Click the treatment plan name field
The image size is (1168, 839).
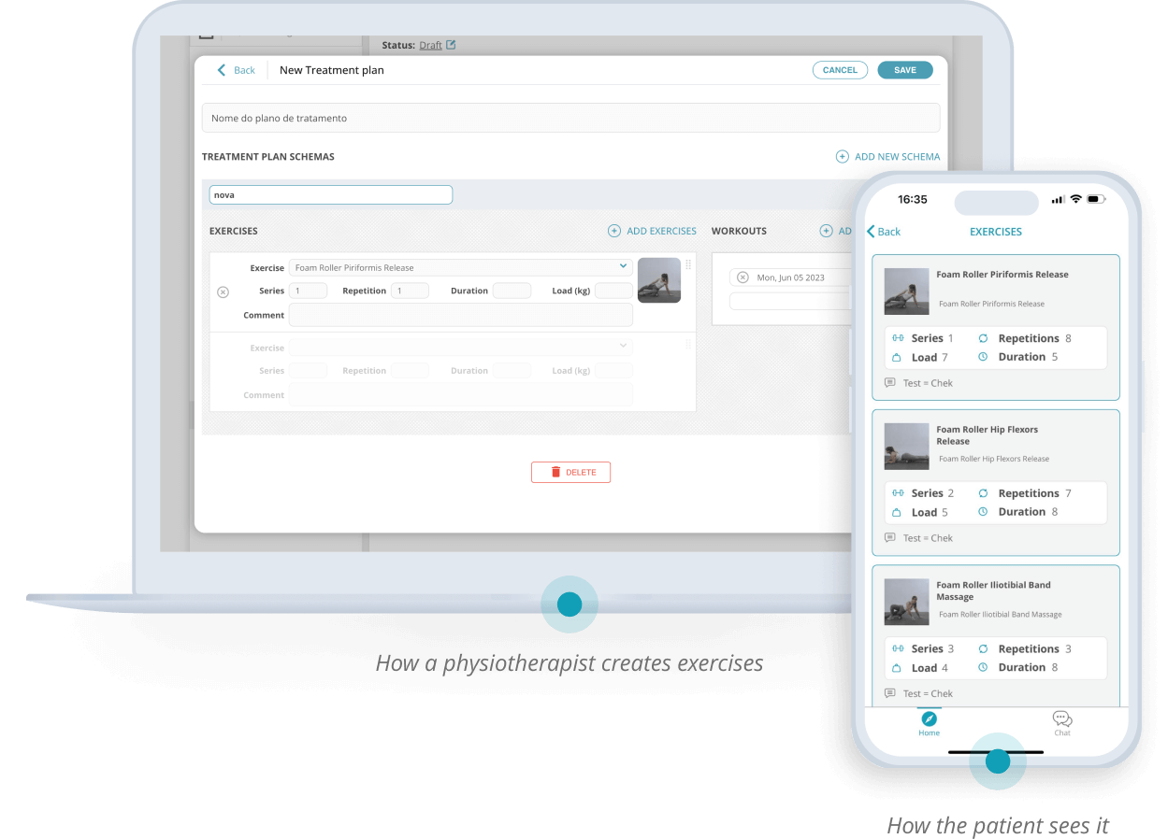click(570, 119)
